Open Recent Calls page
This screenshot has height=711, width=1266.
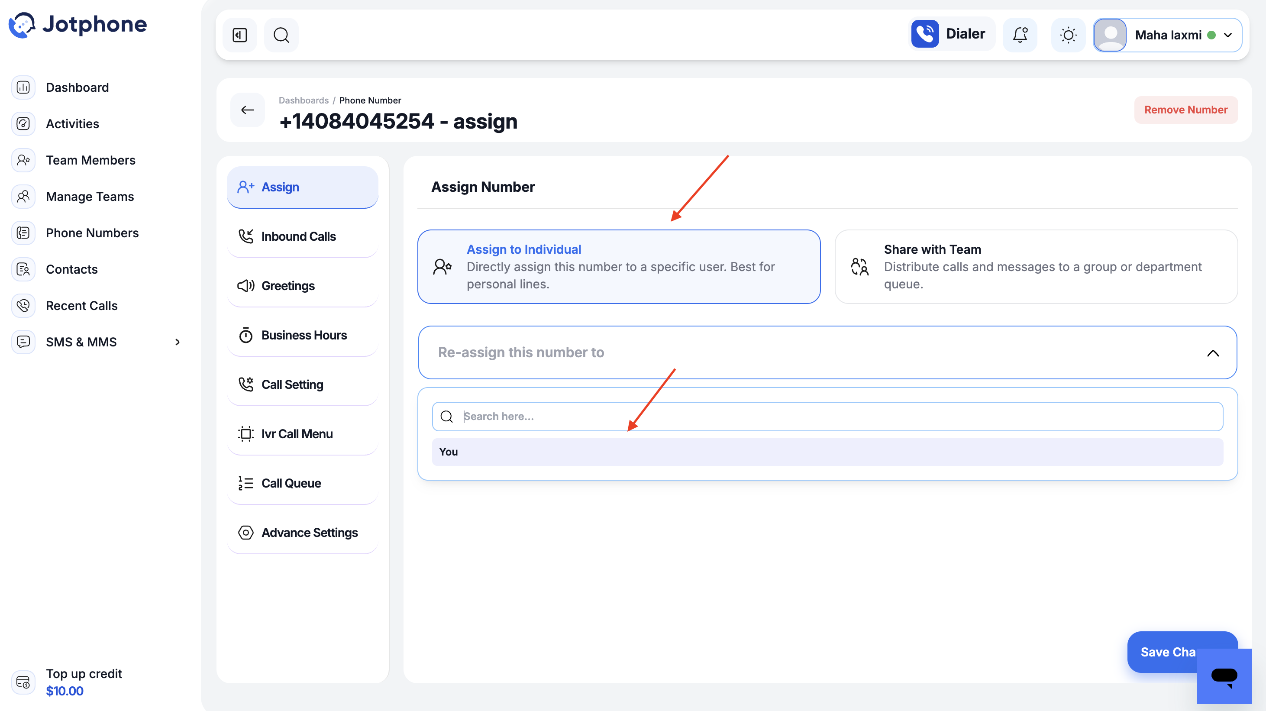pyautogui.click(x=81, y=306)
